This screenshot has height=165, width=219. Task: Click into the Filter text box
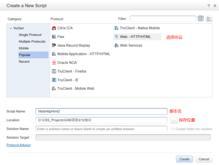pos(163,19)
